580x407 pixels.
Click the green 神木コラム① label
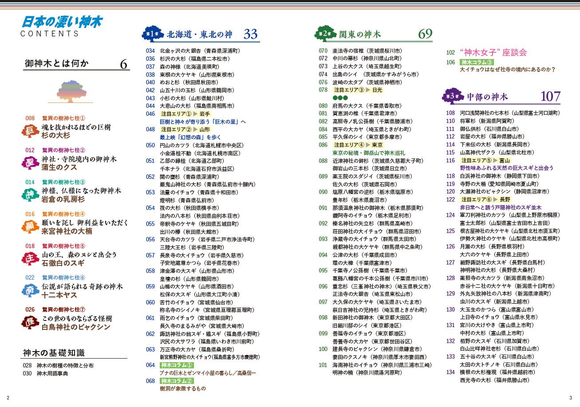coord(177,365)
